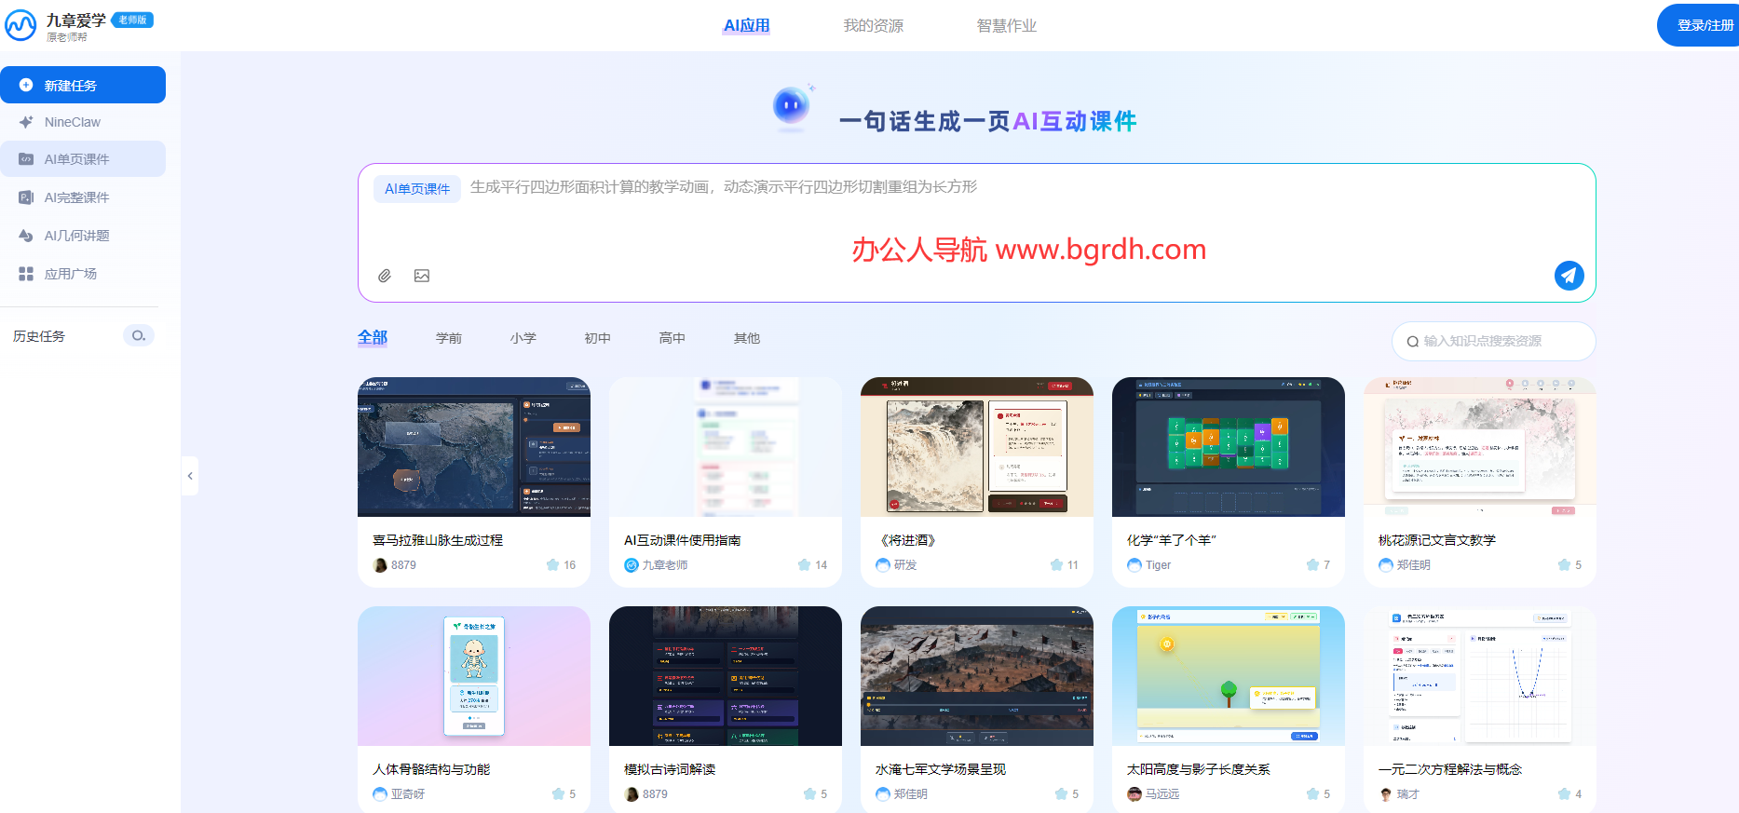The image size is (1739, 813).
Task: Select the 高中 category filter
Action: pos(673,338)
